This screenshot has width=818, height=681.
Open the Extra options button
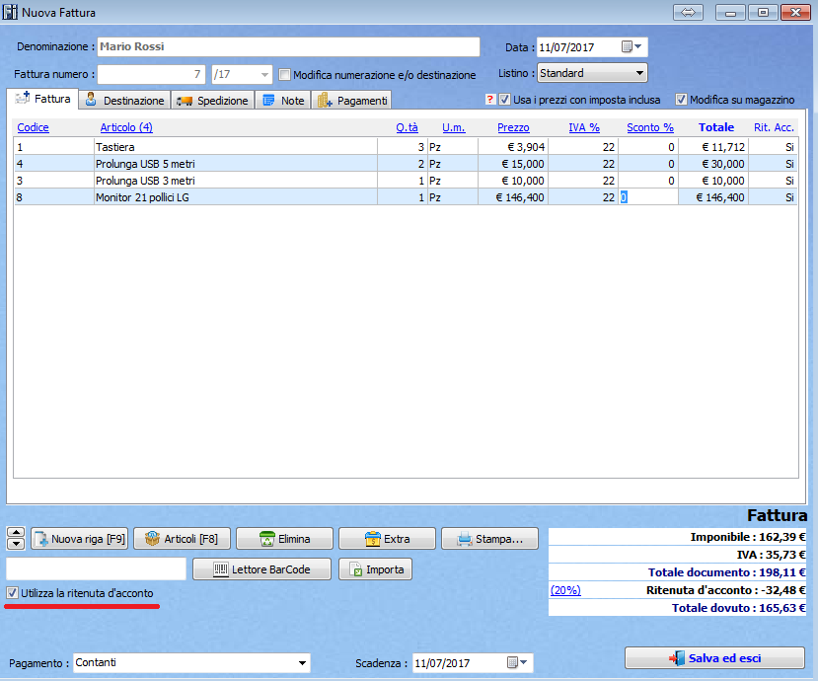click(x=387, y=539)
